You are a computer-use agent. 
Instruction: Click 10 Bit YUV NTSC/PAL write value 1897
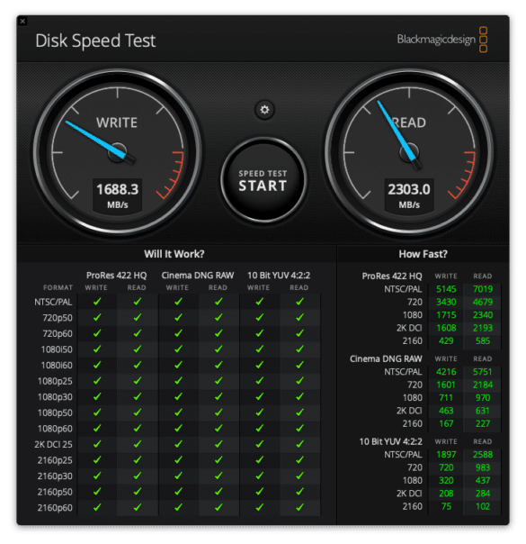click(446, 455)
